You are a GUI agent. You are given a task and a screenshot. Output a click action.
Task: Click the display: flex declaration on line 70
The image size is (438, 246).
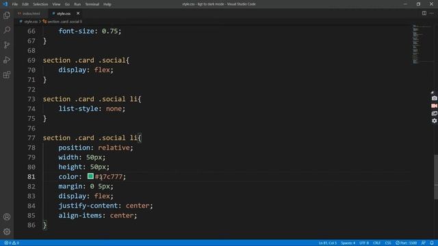tap(86, 70)
